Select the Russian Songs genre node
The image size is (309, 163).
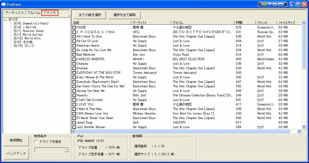pyautogui.click(x=29, y=31)
